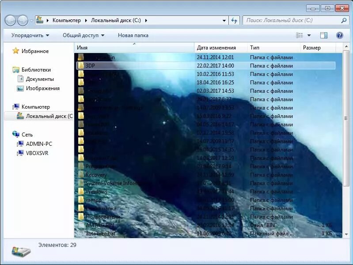Click the Windows folder icon
Screen dimensions: 353x265
(x=81, y=191)
